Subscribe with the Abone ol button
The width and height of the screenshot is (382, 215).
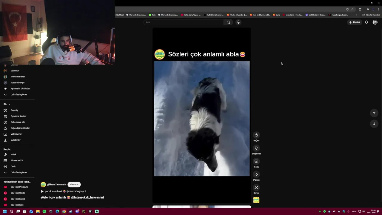[x=74, y=185]
